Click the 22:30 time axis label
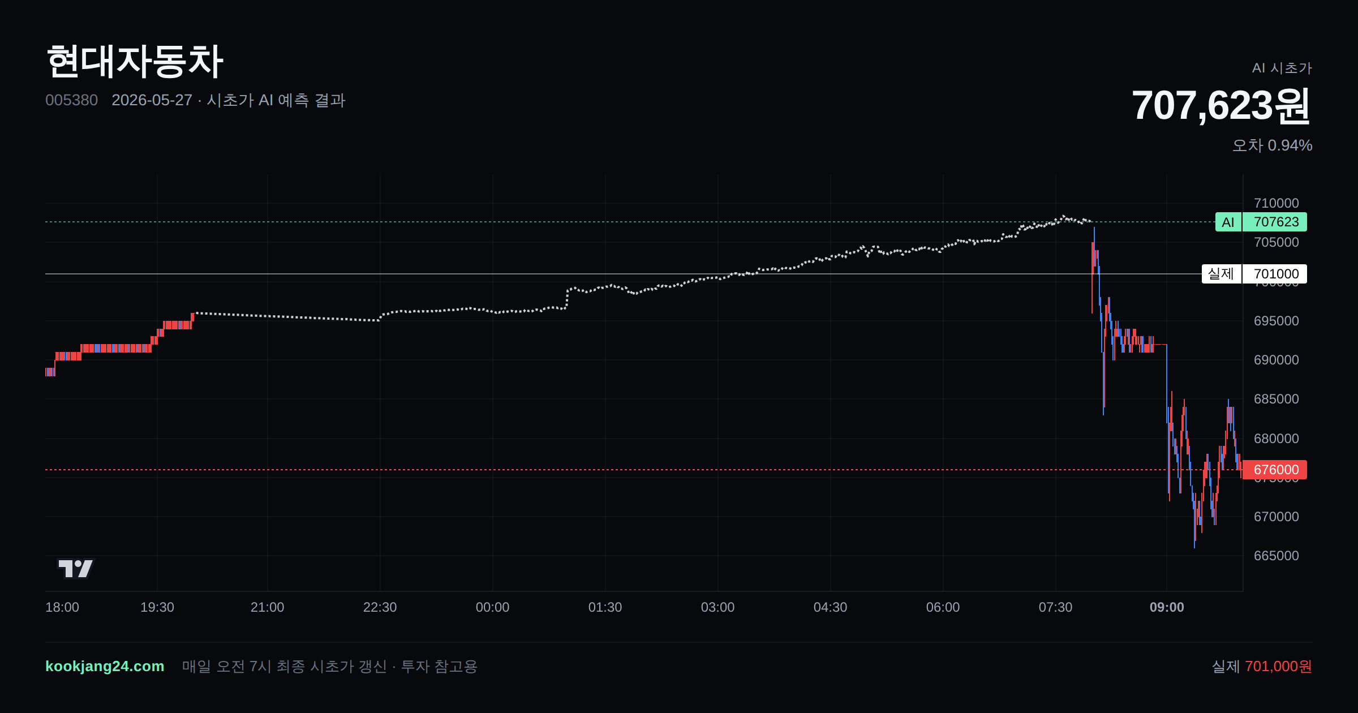1358x713 pixels. tap(380, 607)
